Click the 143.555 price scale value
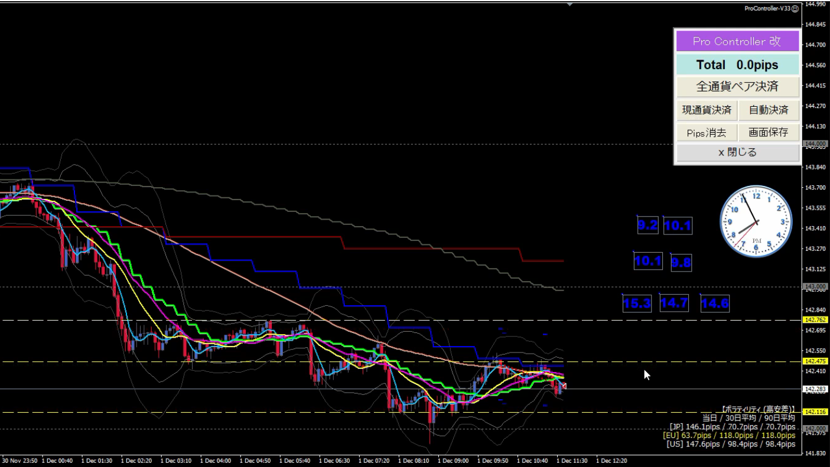 pos(815,208)
